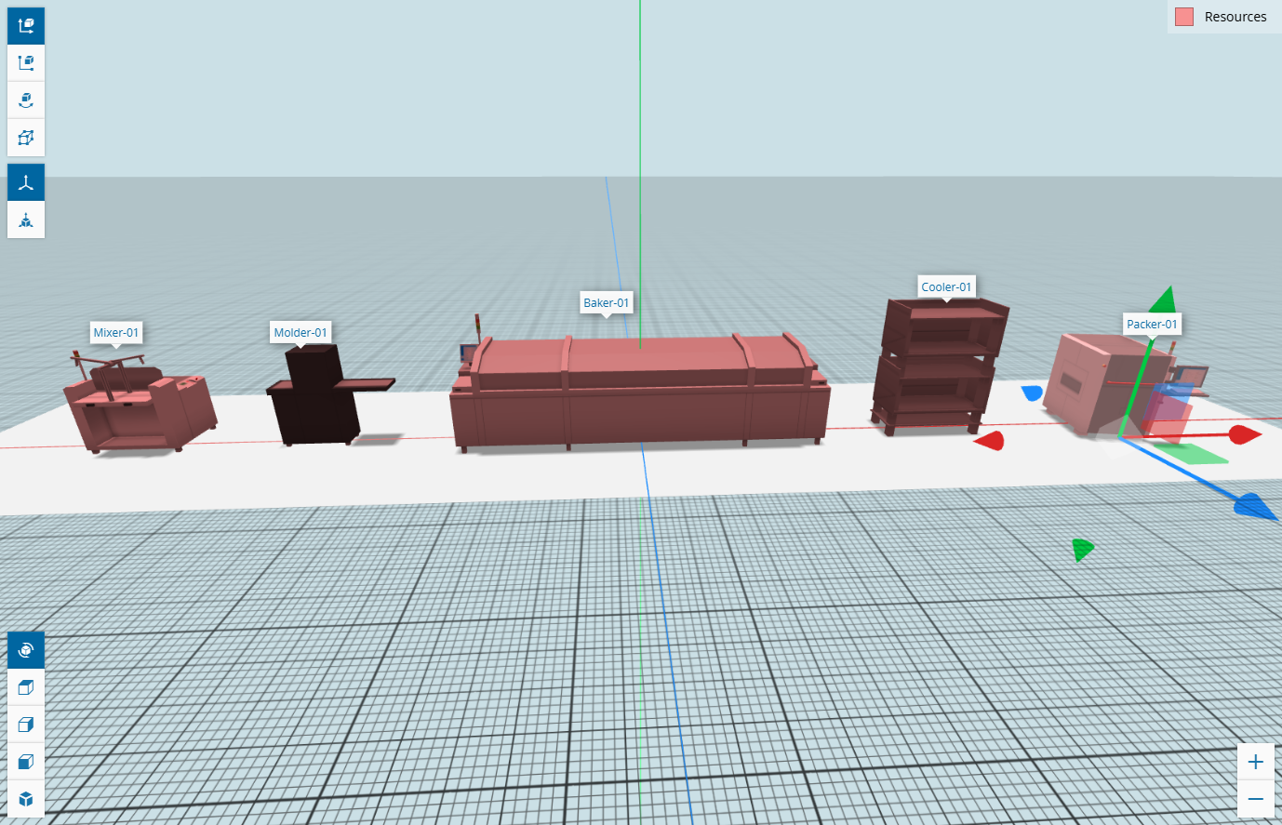
Task: Click the Cooler rack 3D model
Action: point(938,366)
